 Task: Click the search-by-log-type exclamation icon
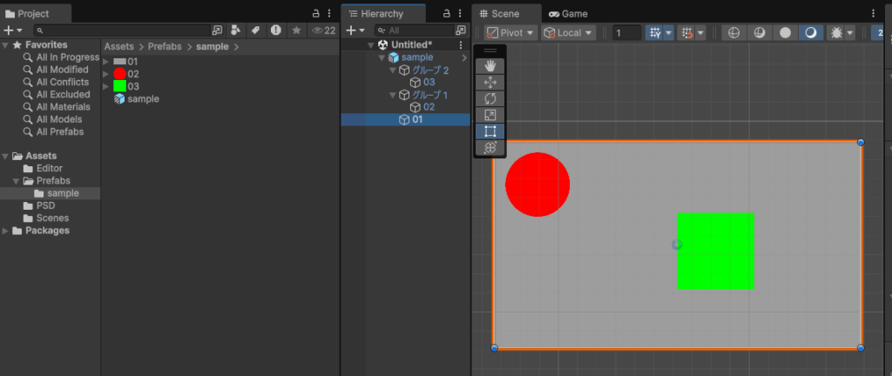[276, 30]
